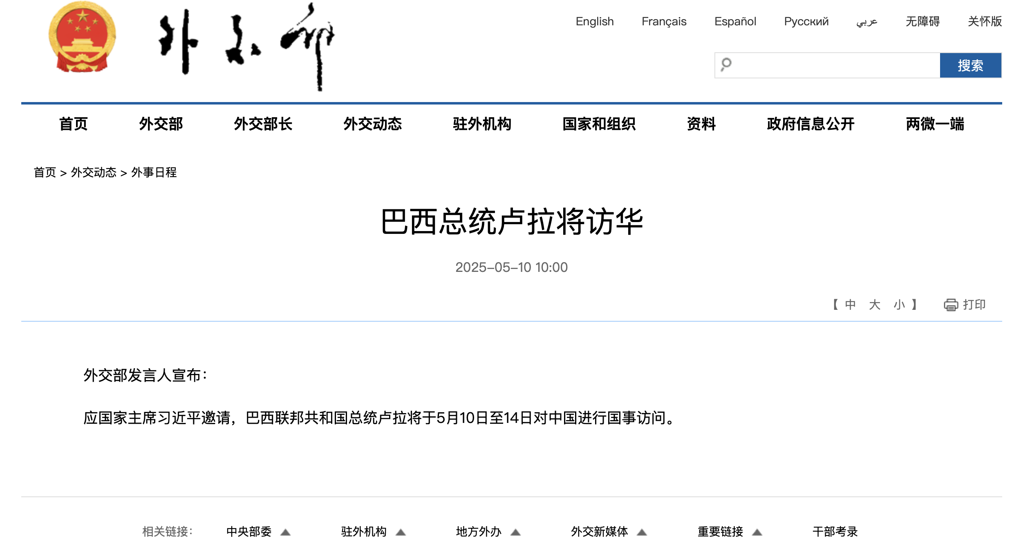Expand the 驻外机构 footer arrow

click(401, 532)
